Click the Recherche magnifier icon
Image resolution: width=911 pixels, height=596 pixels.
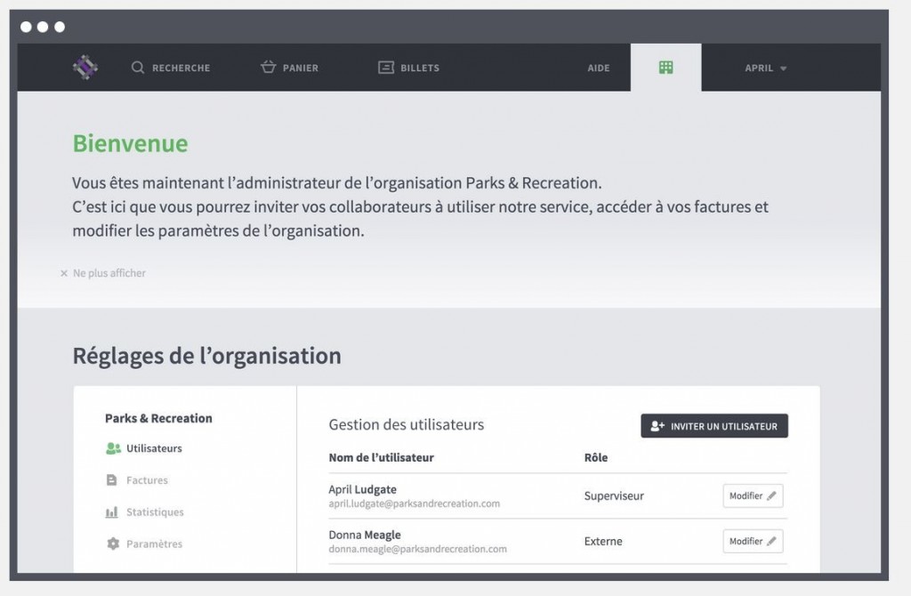tap(138, 68)
